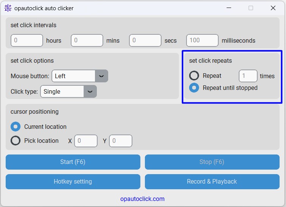Click the greyed-out maximize window button
Screen dimensions: 286x207
pyautogui.click(x=251, y=8)
